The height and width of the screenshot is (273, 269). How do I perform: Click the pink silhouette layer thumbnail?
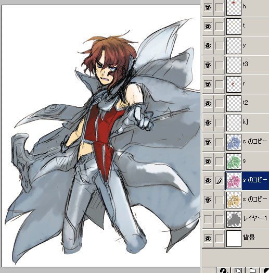pos(234,181)
